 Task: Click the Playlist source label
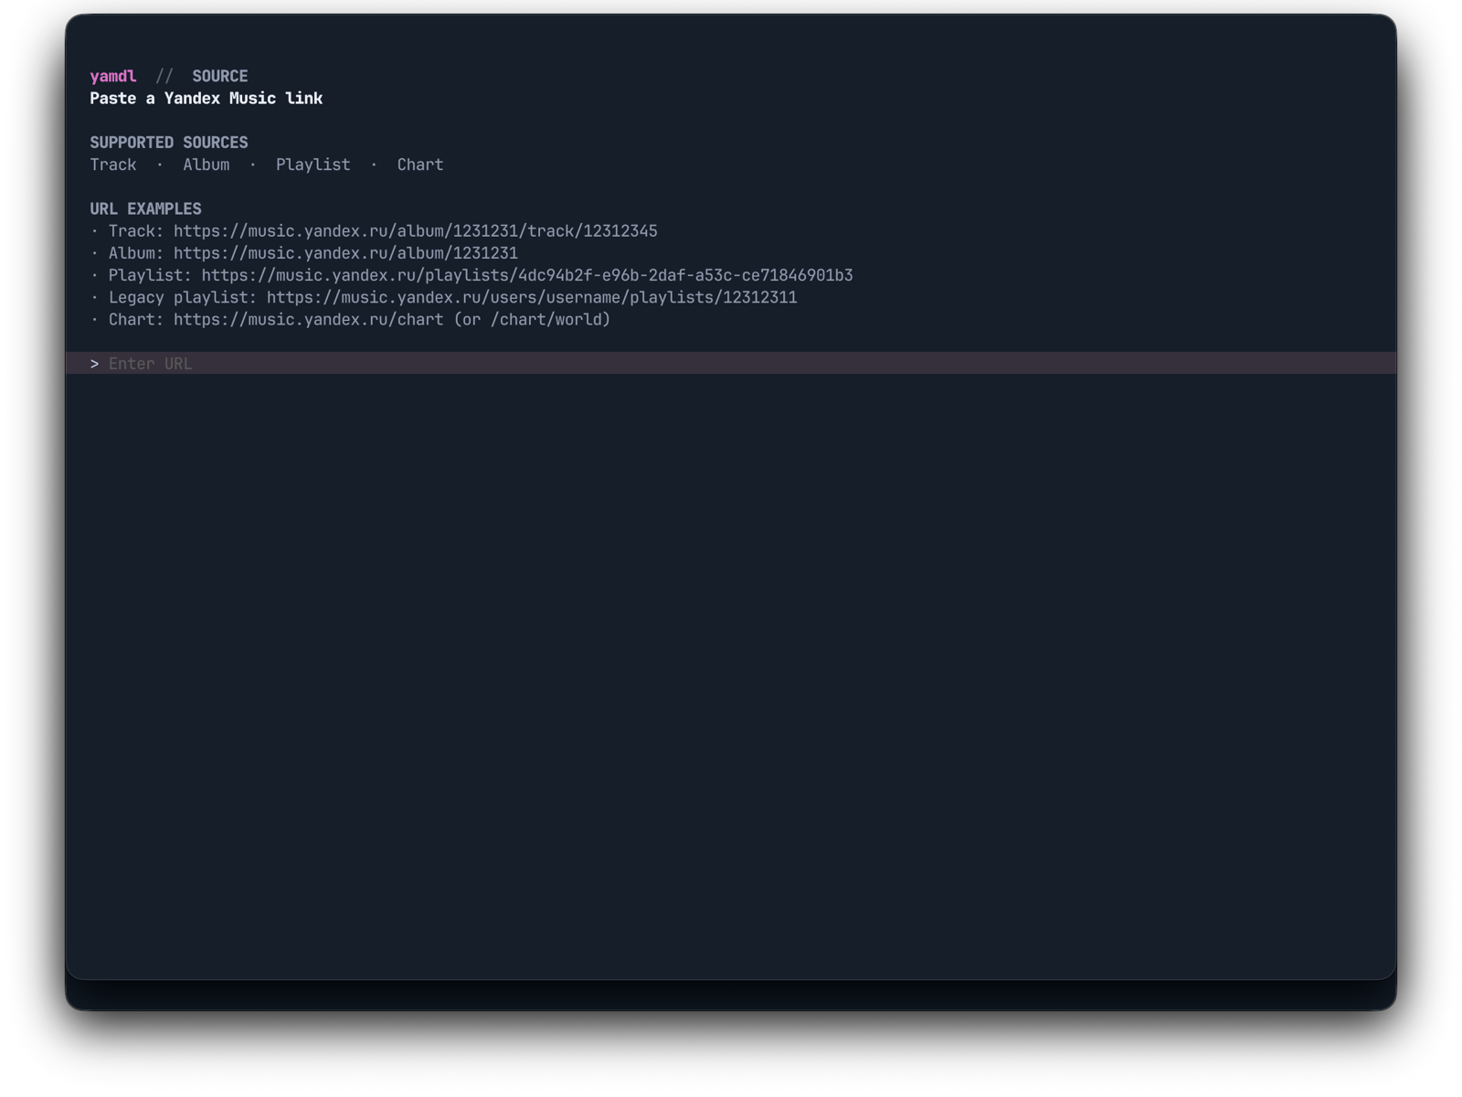tap(313, 165)
